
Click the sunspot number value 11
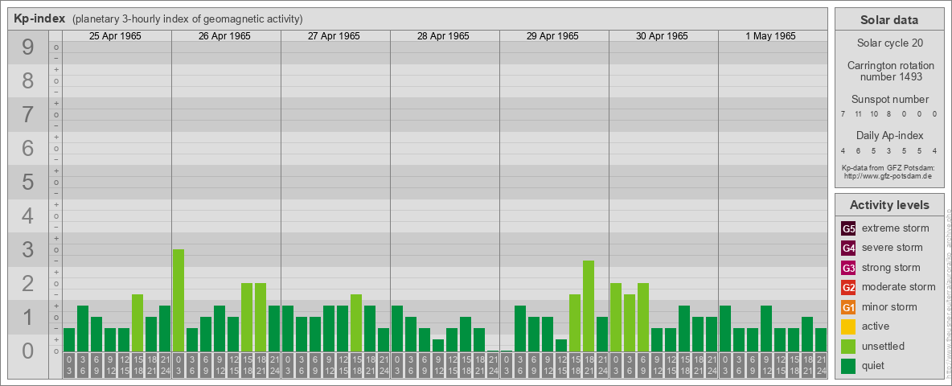point(859,114)
